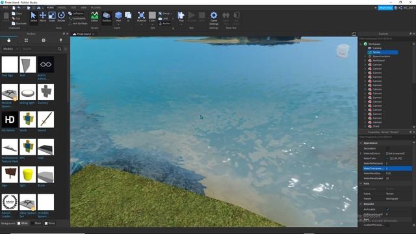Click the Toolbox search field
416x234 pixels.
point(39,49)
